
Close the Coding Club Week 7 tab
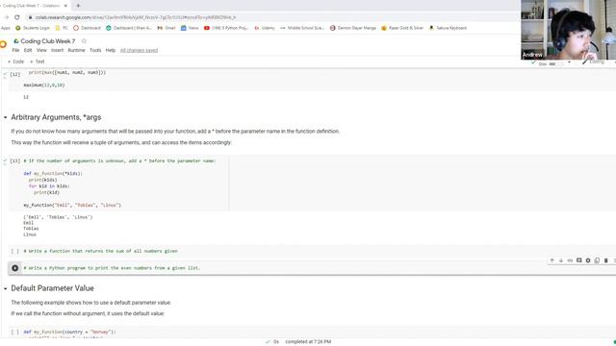65,6
